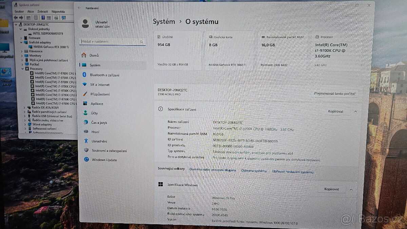This screenshot has width=407, height=229.
Task: Click the search magnifier in Settings
Action: (141, 42)
